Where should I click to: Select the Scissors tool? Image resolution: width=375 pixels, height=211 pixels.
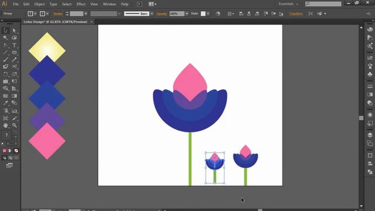tap(14, 67)
